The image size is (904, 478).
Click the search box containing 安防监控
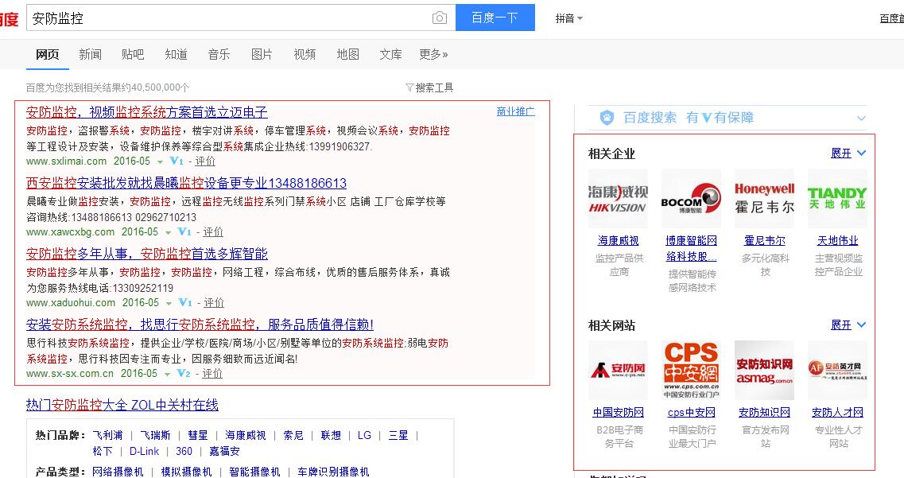coord(231,17)
